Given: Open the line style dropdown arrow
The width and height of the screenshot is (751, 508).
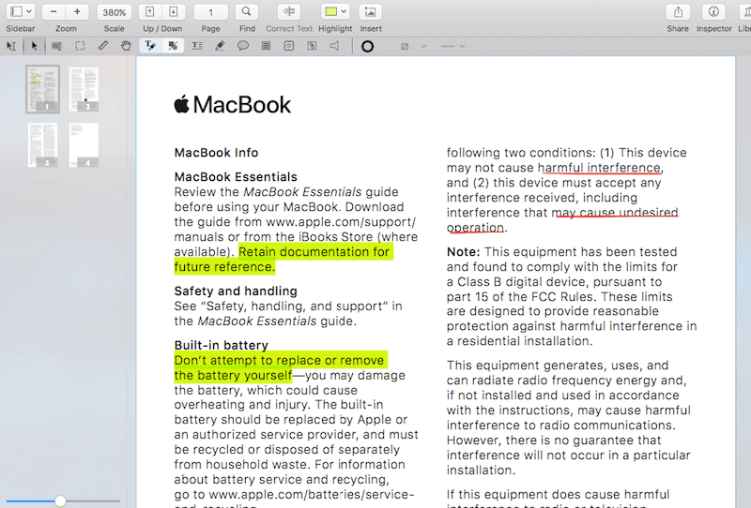Looking at the screenshot, I should (x=462, y=47).
